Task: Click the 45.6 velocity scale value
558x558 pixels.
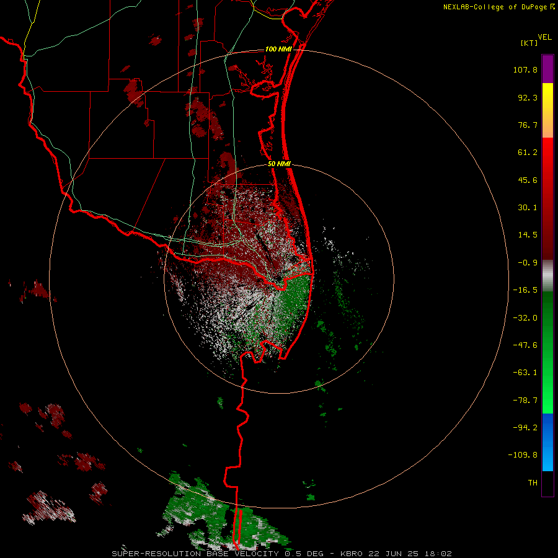Action: pyautogui.click(x=528, y=180)
